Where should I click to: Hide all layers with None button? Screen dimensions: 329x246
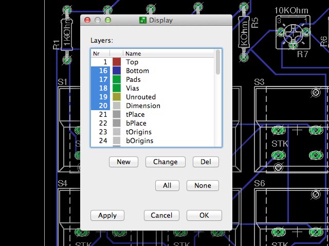coord(203,185)
